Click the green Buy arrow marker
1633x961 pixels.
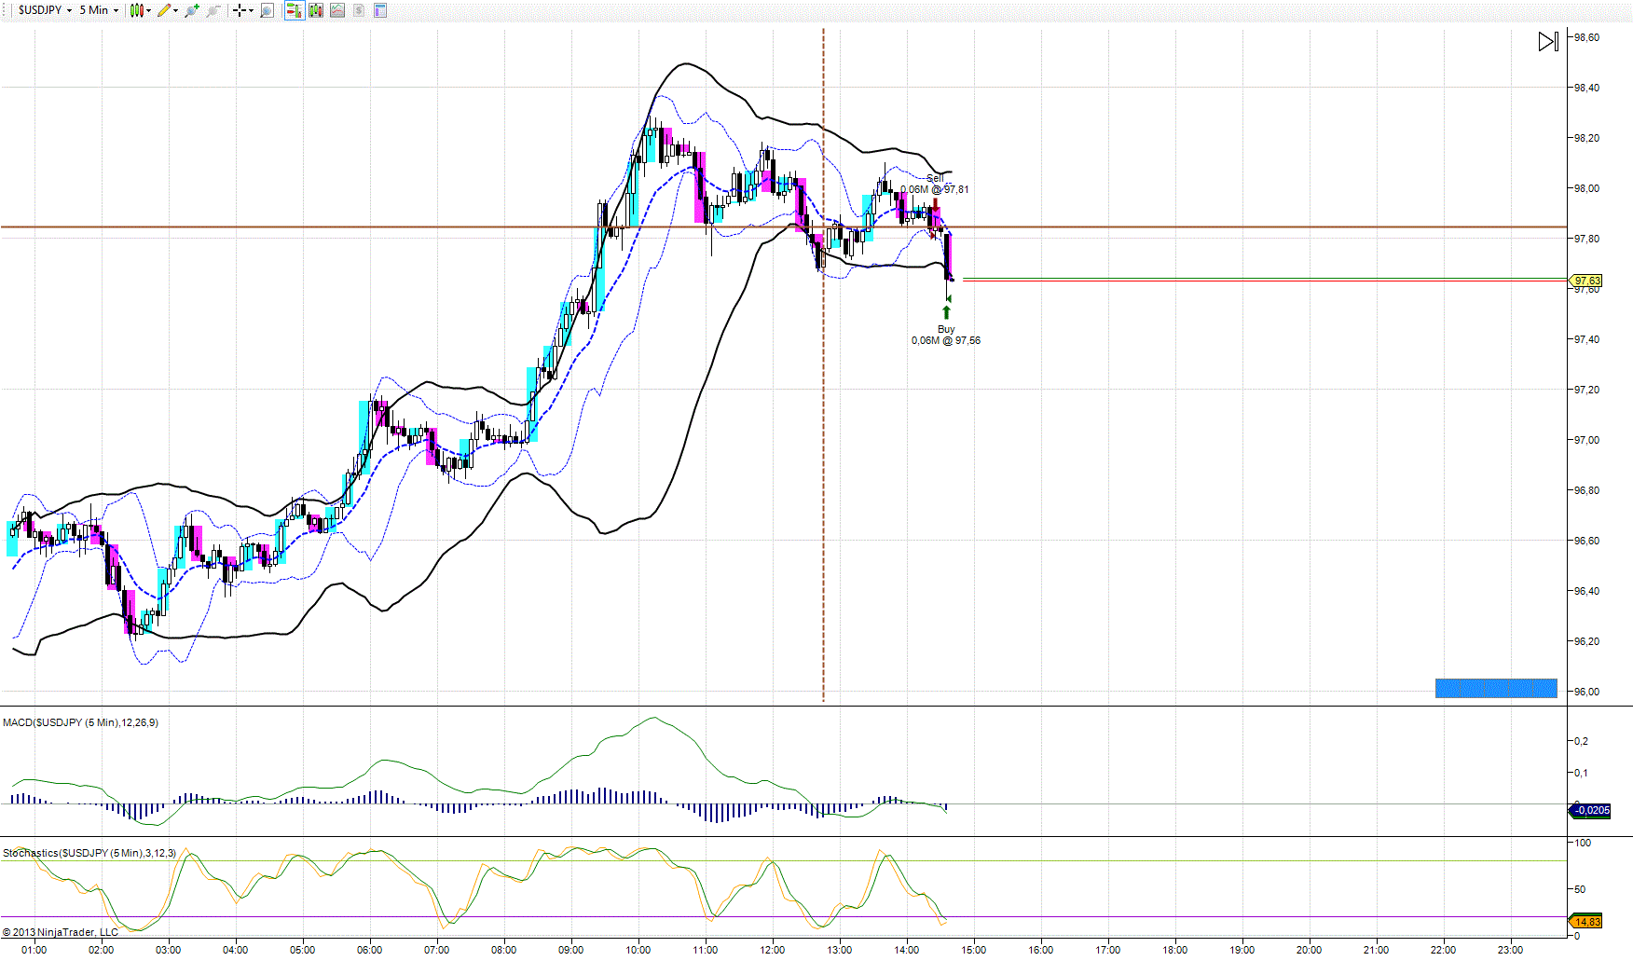(x=947, y=312)
